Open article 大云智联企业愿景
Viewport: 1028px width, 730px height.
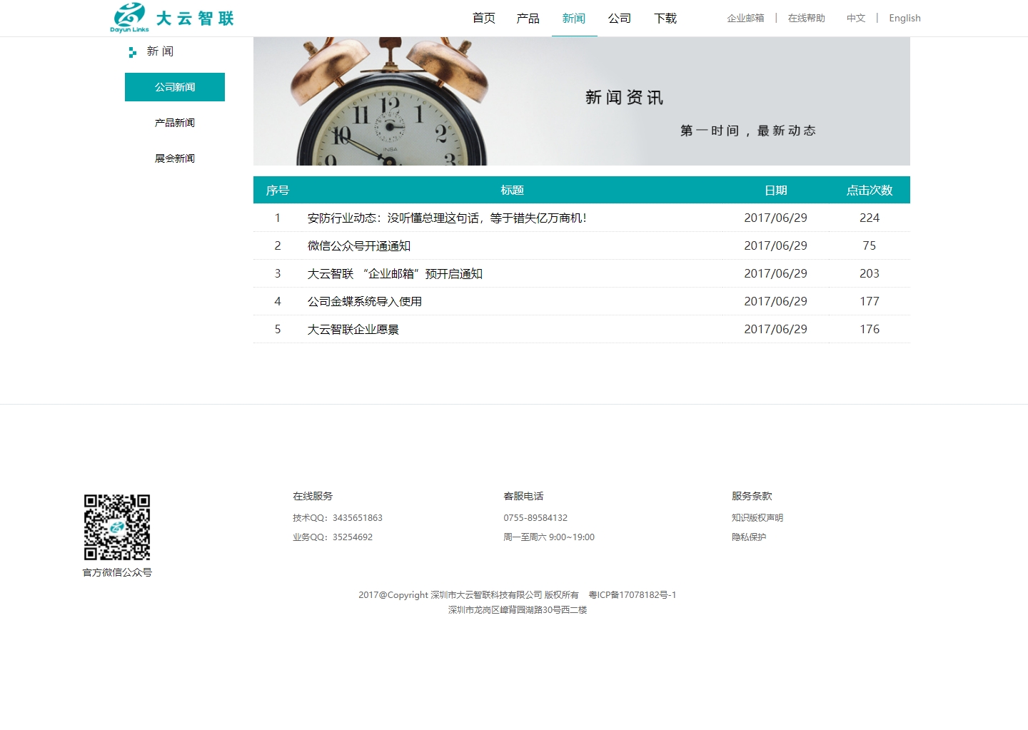pos(353,330)
